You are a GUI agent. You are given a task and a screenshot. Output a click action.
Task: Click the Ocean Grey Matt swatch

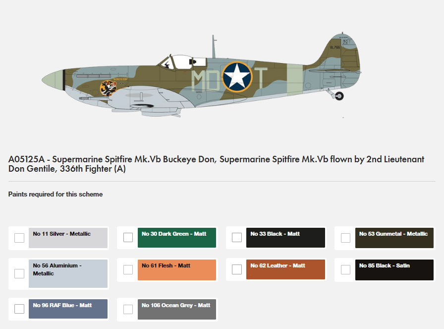pyautogui.click(x=177, y=309)
